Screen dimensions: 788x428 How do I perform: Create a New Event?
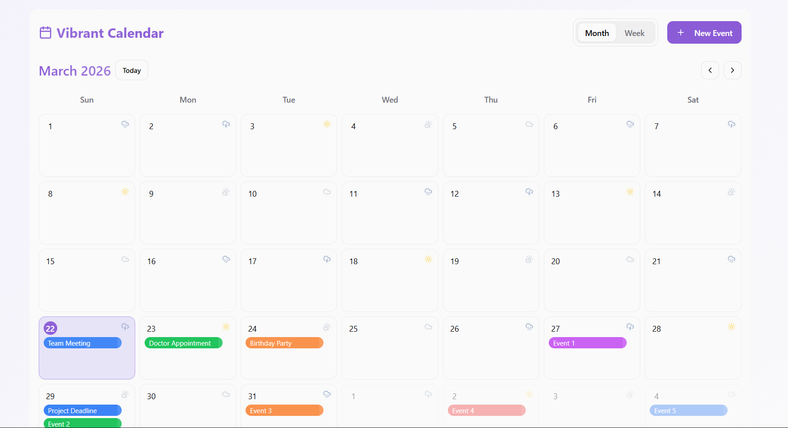pos(704,32)
